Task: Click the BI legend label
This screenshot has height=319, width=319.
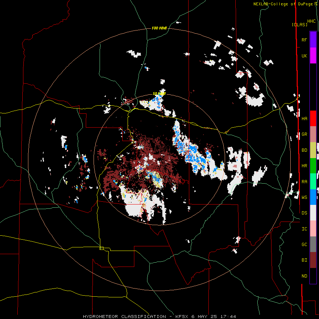Action: click(x=304, y=260)
